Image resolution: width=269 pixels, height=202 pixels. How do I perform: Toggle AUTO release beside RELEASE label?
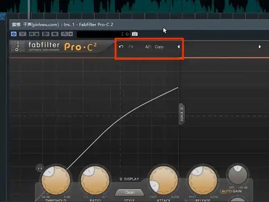pos(189,200)
